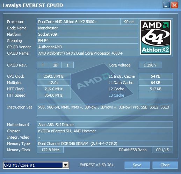Click the Memory Clock 172.8 MHz box
181x174 pixels.
coord(50,150)
